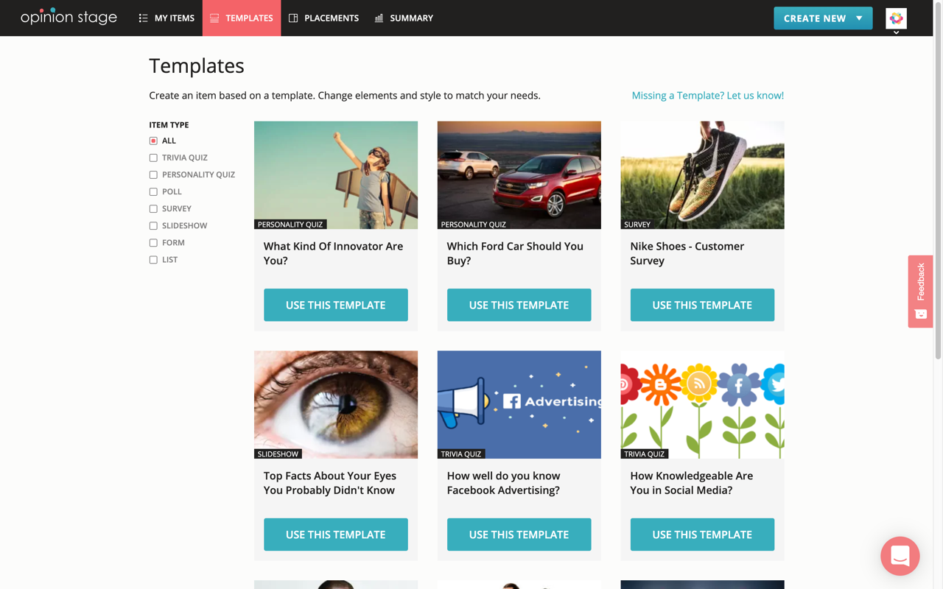Open the Ford Car quiz thumbnail
Viewport: 943px width, 589px height.
pyautogui.click(x=519, y=175)
